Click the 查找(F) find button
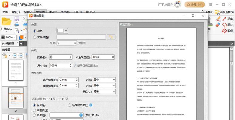The width and height of the screenshot is (235, 120). click(x=207, y=12)
